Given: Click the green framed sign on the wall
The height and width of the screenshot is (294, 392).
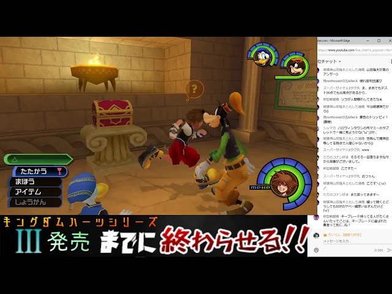Looking at the screenshot, I should [296, 94].
